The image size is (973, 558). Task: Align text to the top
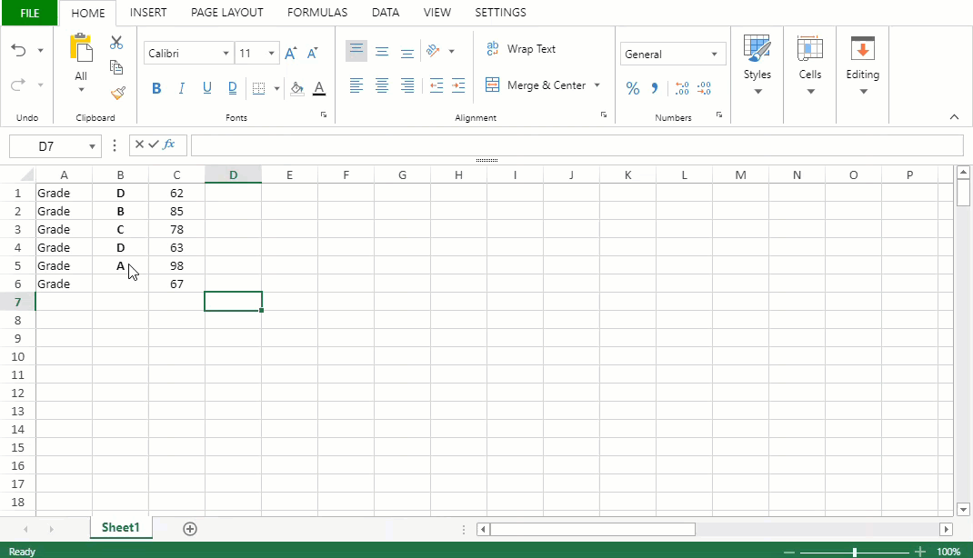point(356,50)
